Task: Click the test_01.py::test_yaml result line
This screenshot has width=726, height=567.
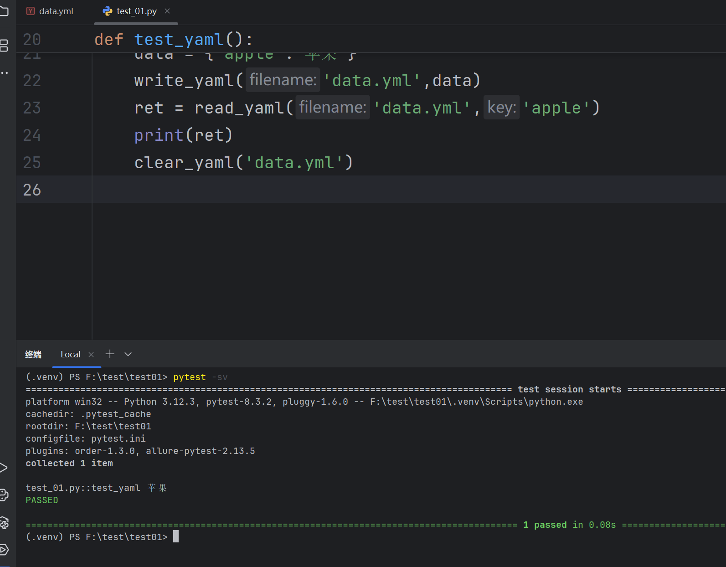Action: point(96,488)
